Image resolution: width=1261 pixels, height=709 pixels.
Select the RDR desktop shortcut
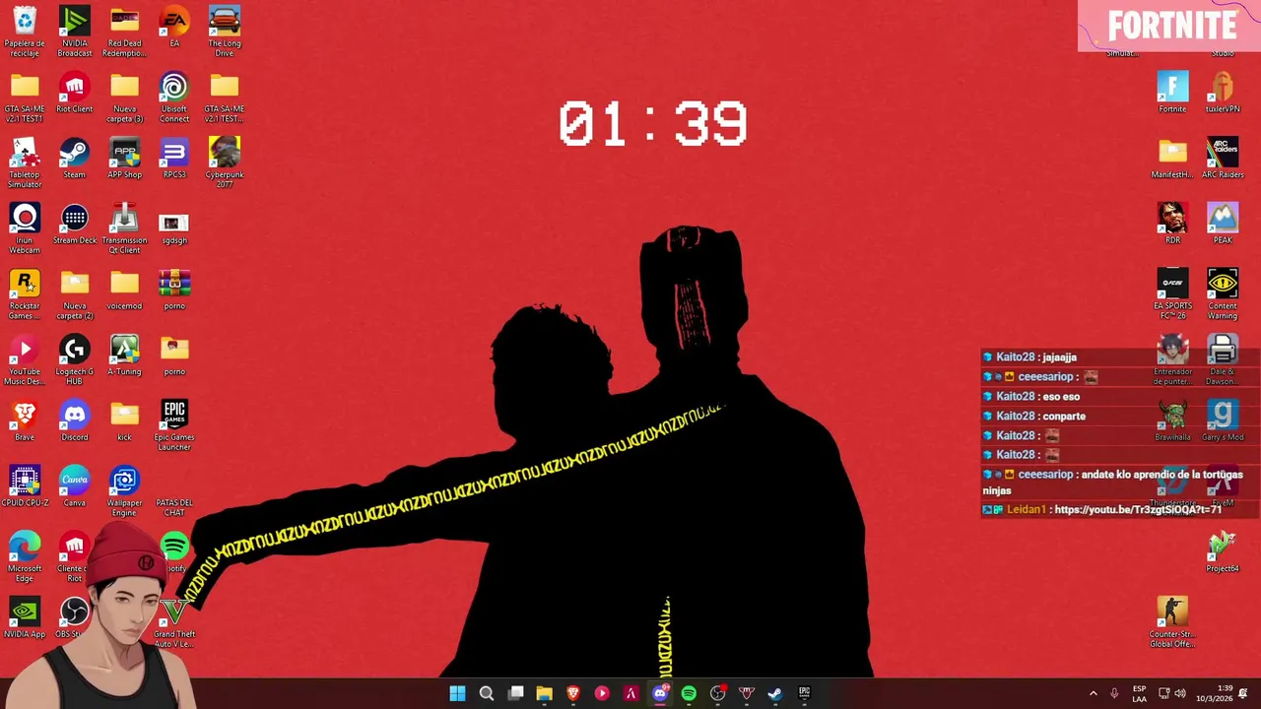point(1172,224)
